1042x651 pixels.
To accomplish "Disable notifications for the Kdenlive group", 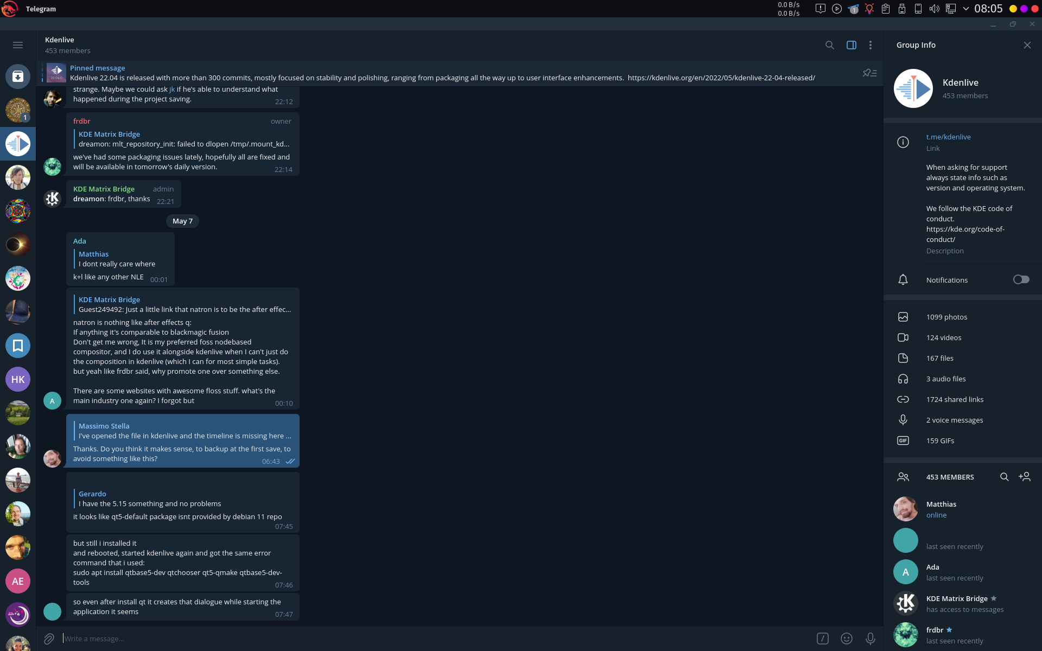I will 1021,279.
